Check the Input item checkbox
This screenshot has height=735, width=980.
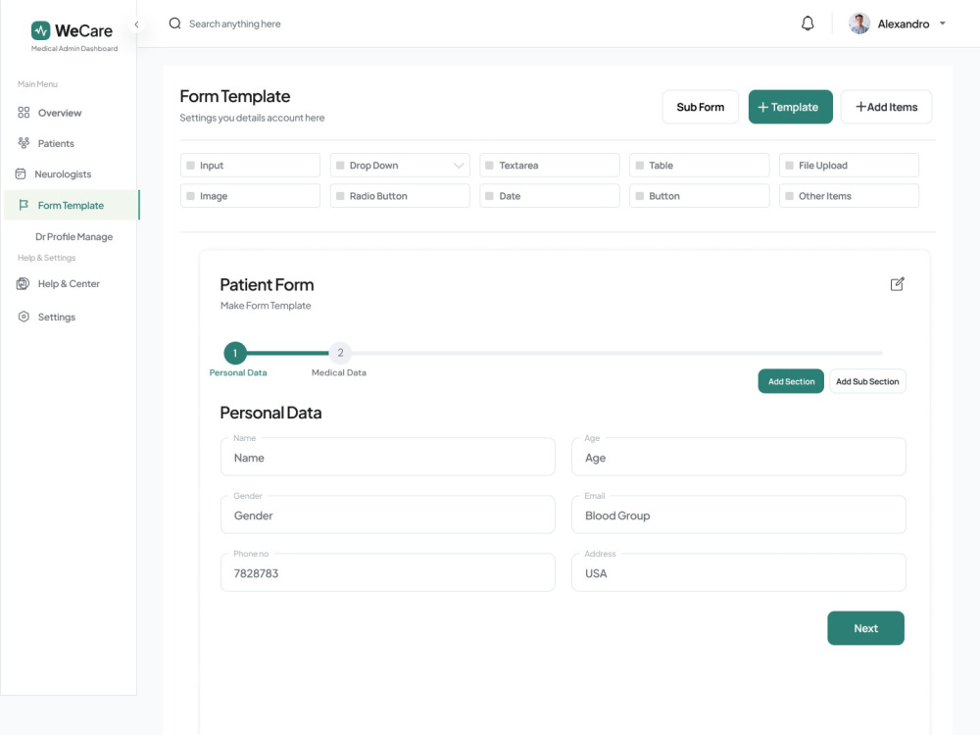click(191, 166)
